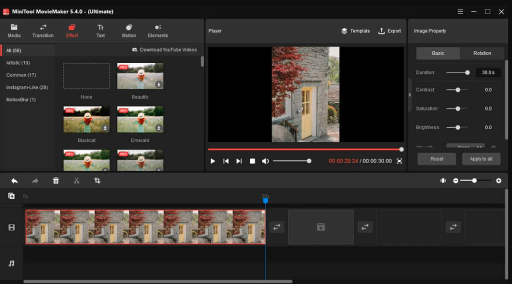Delete the selected clip with trash icon
The height and width of the screenshot is (284, 512).
[56, 180]
